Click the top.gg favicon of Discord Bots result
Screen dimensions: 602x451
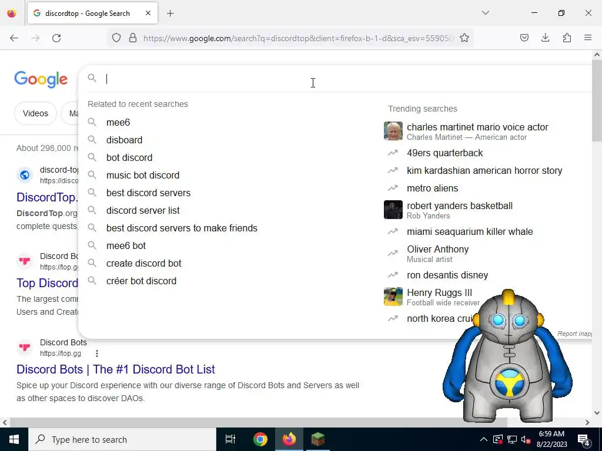point(25,348)
